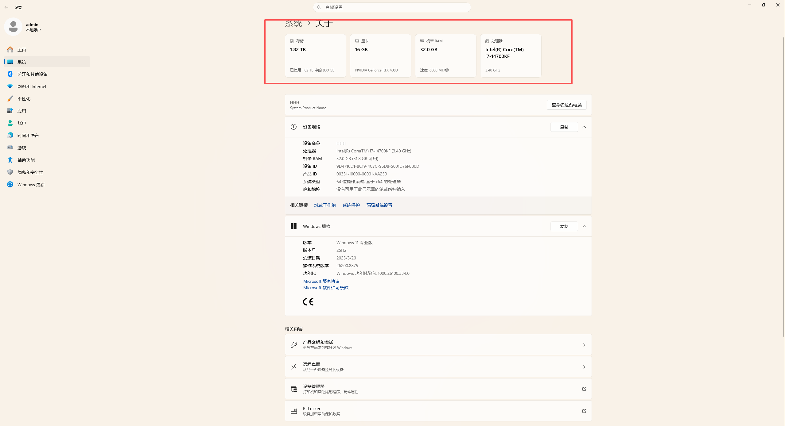
Task: Open Windows Update via its sync icon
Action: pyautogui.click(x=10, y=184)
